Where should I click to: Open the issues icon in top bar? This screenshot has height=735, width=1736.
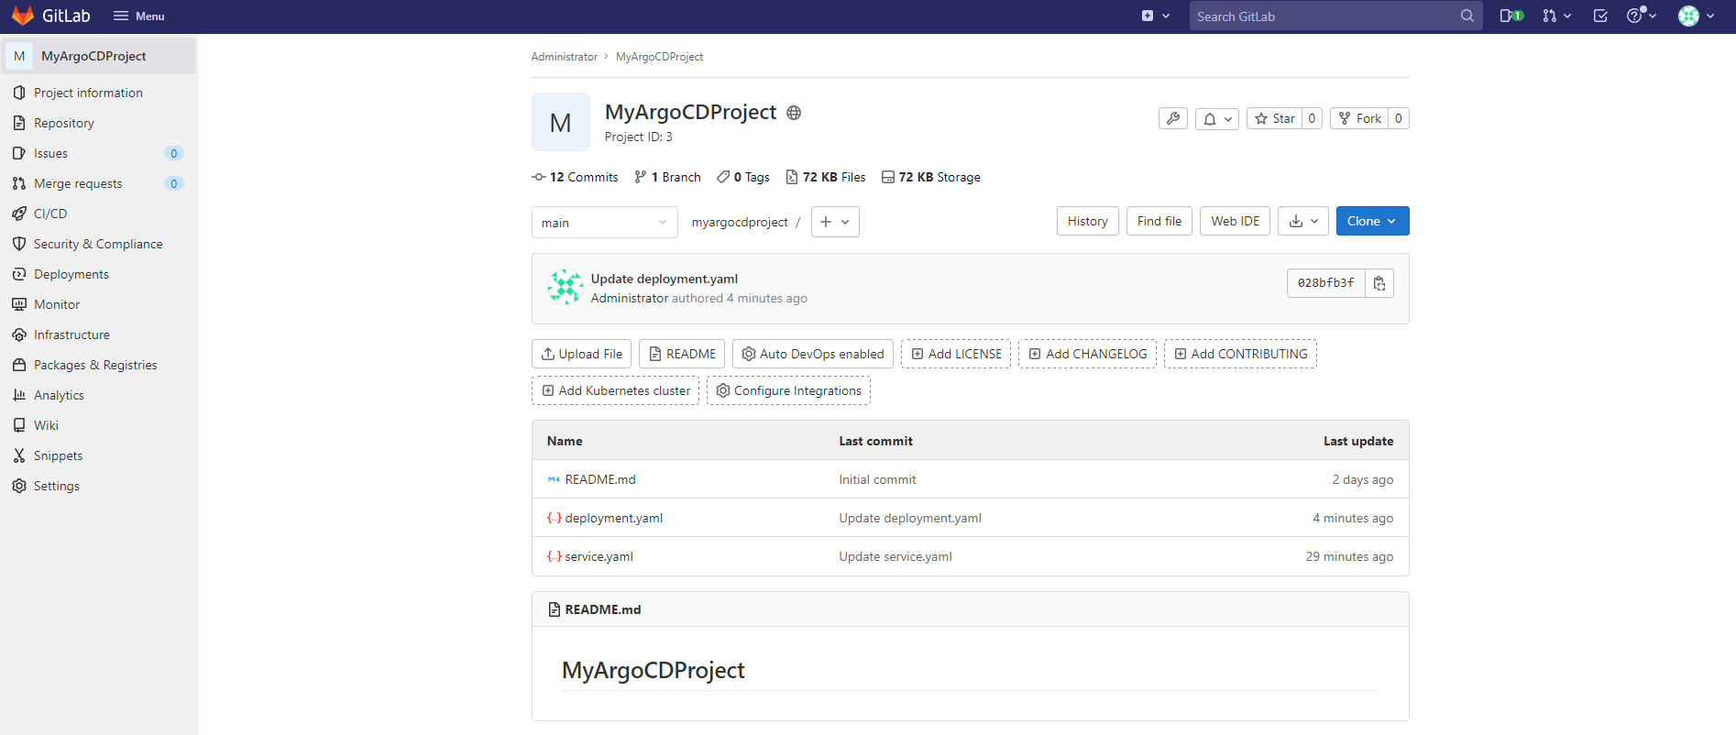point(1511,16)
